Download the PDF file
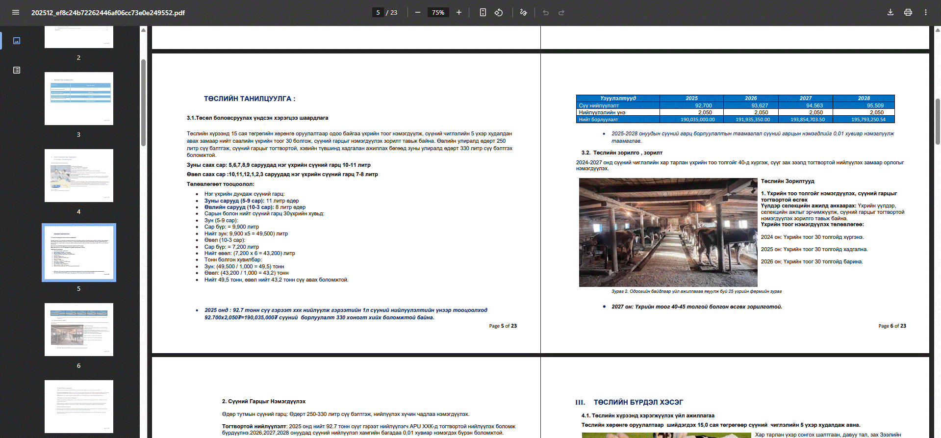The height and width of the screenshot is (438, 941). pos(890,12)
